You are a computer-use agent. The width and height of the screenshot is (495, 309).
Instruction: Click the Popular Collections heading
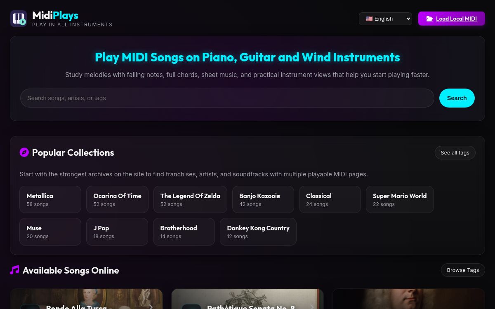coord(73,152)
